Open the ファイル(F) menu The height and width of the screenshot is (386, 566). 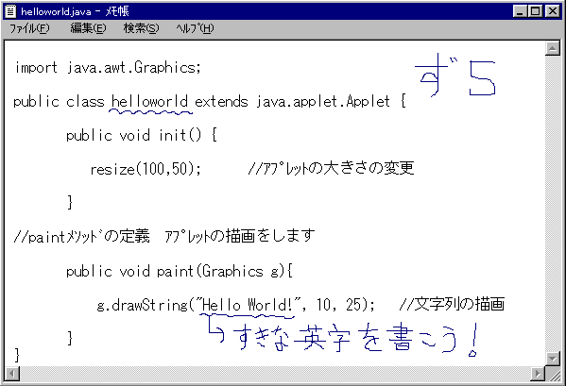pyautogui.click(x=29, y=28)
